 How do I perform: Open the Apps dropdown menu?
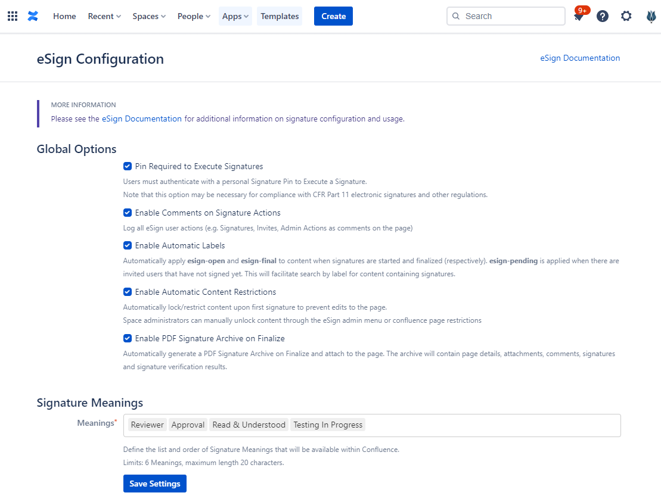click(x=235, y=16)
